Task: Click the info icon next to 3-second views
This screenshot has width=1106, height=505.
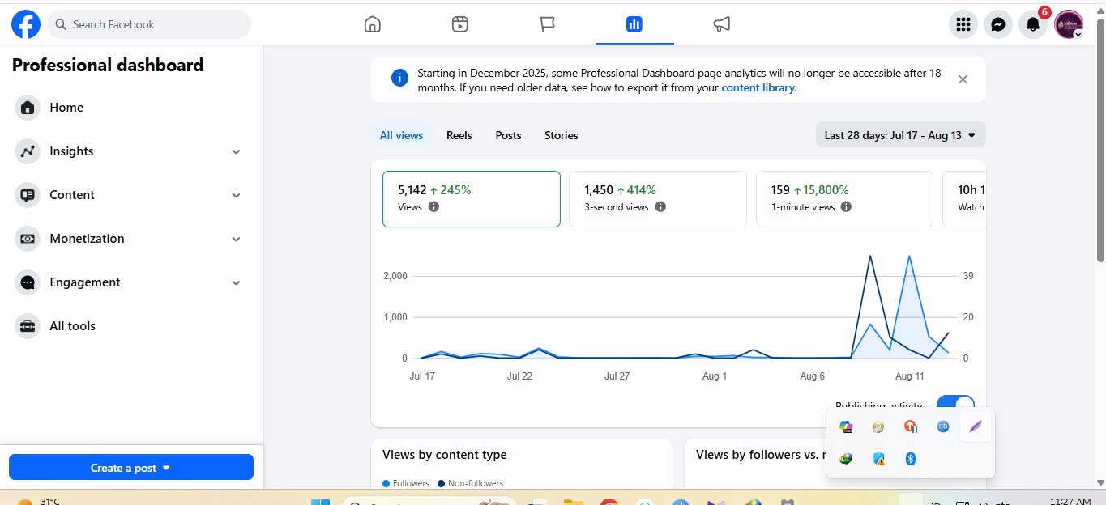Action: point(660,207)
